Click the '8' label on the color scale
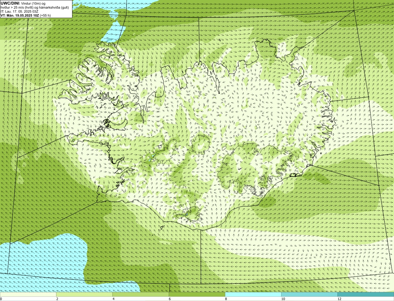This screenshot has height=301, width=394. pos(226,299)
